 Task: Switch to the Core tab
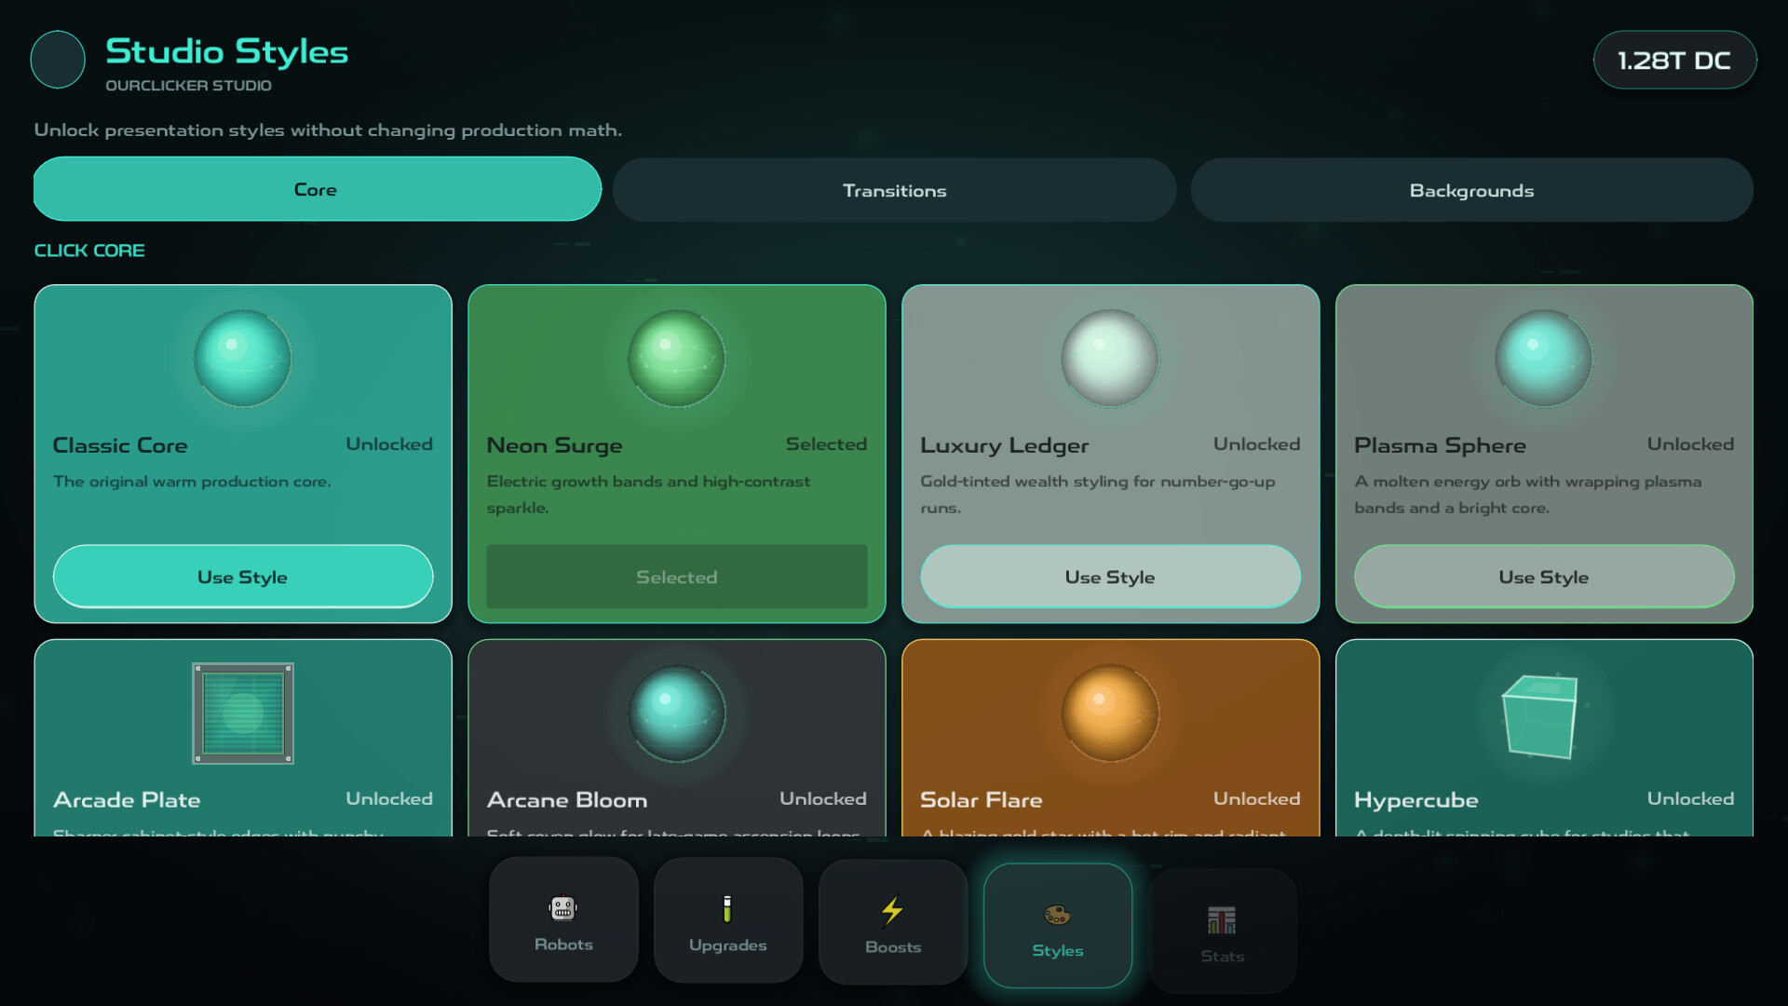pyautogui.click(x=318, y=189)
